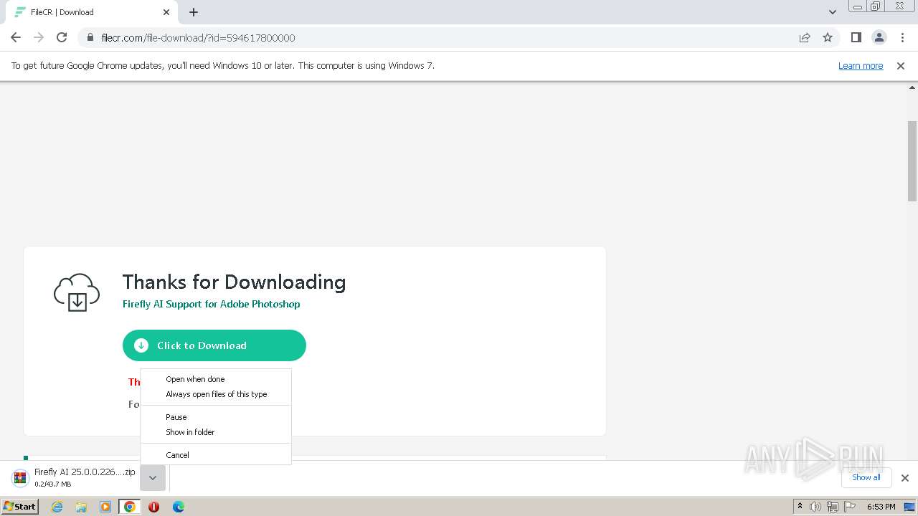Screen dimensions: 918x516
Task: Click the zip file icon in downloads bar
Action: pyautogui.click(x=21, y=477)
